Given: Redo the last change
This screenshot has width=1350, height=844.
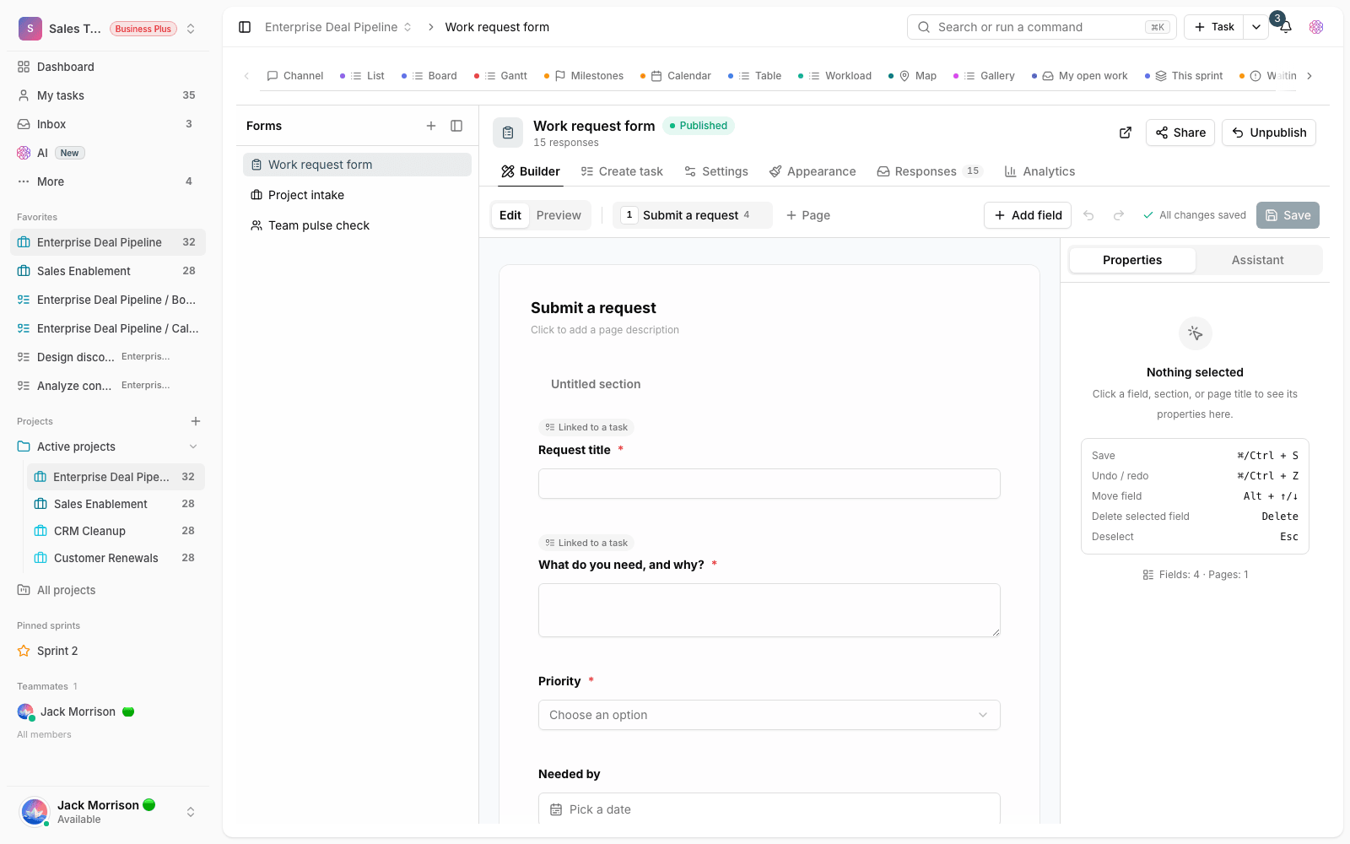Looking at the screenshot, I should pos(1119,215).
